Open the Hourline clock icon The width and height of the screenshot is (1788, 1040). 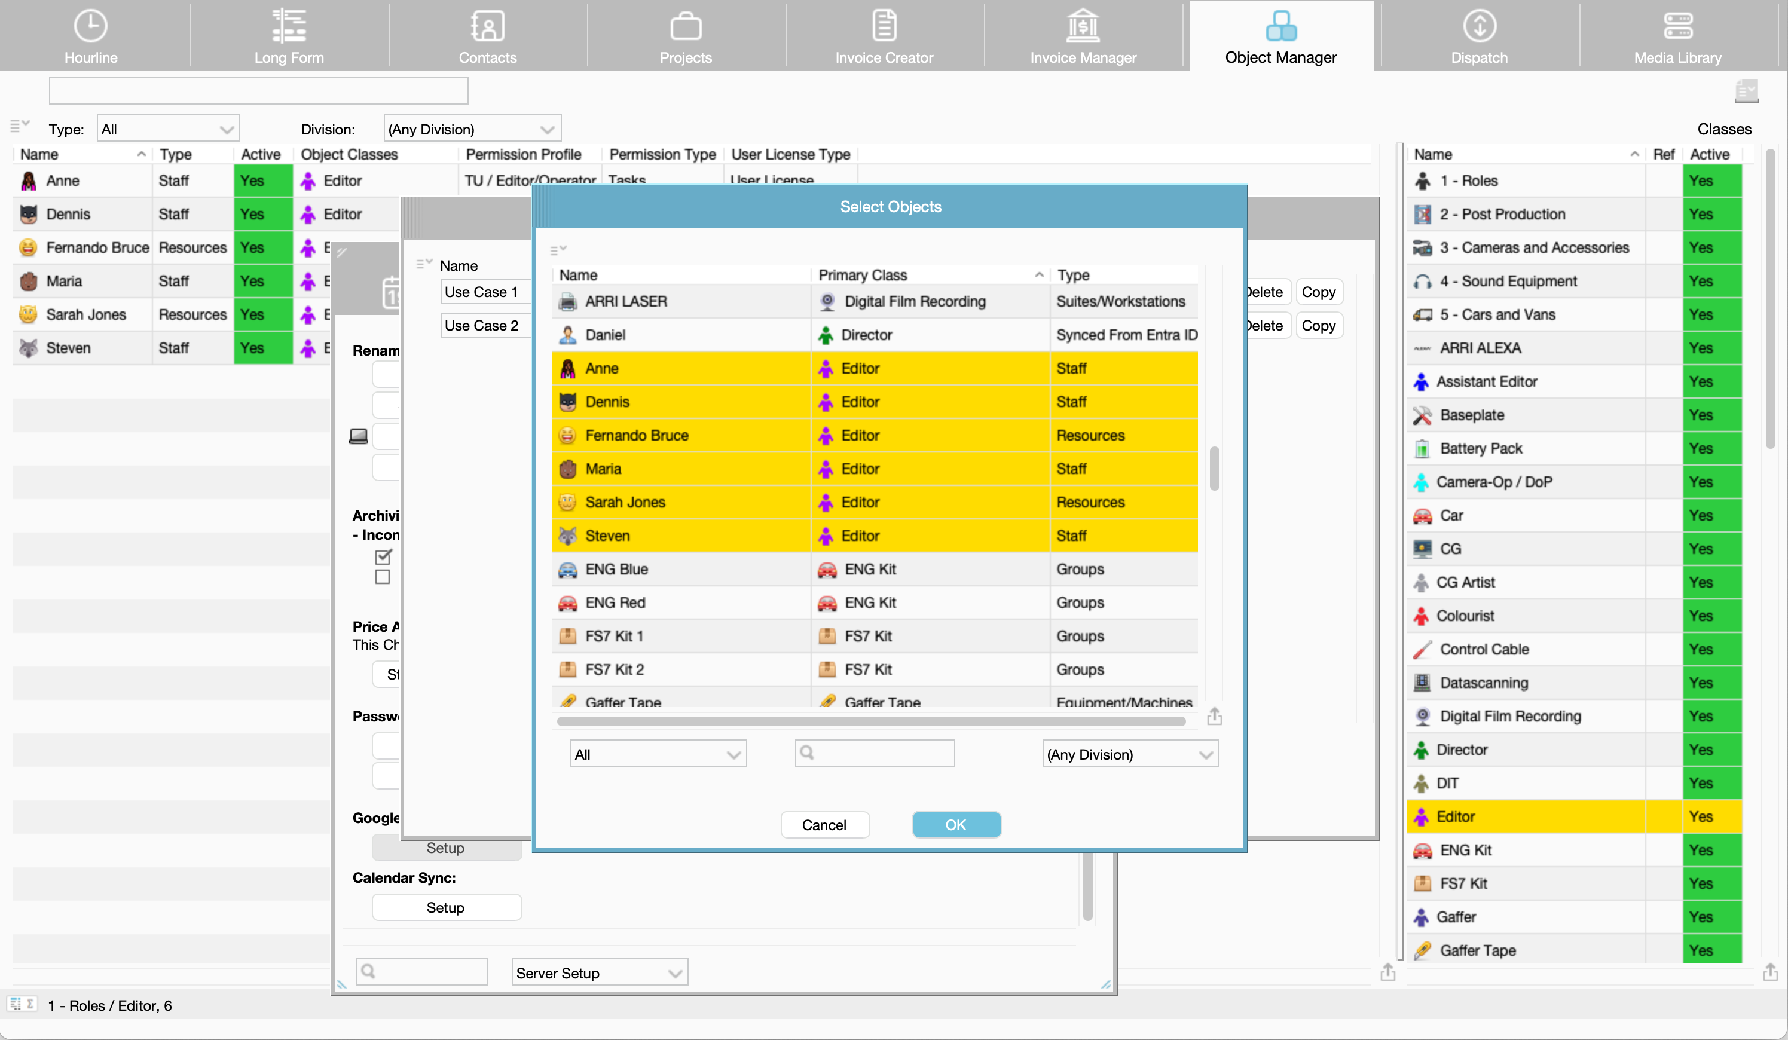91,26
